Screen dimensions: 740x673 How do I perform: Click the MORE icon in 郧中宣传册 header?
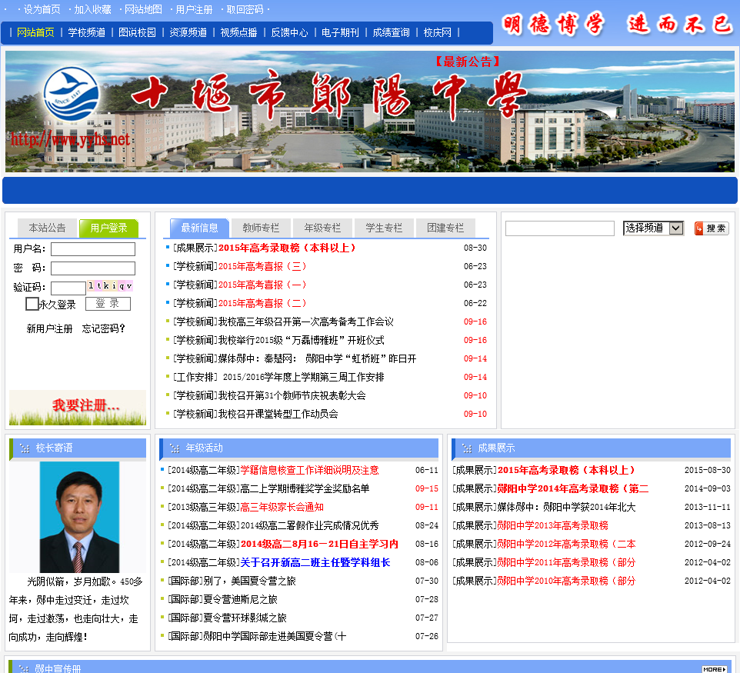[x=715, y=668]
